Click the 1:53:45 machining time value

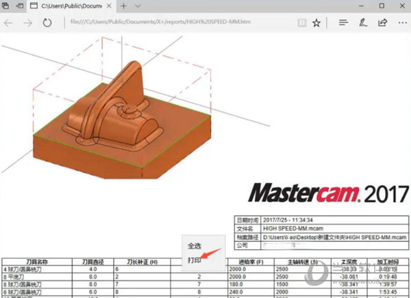[x=389, y=292]
